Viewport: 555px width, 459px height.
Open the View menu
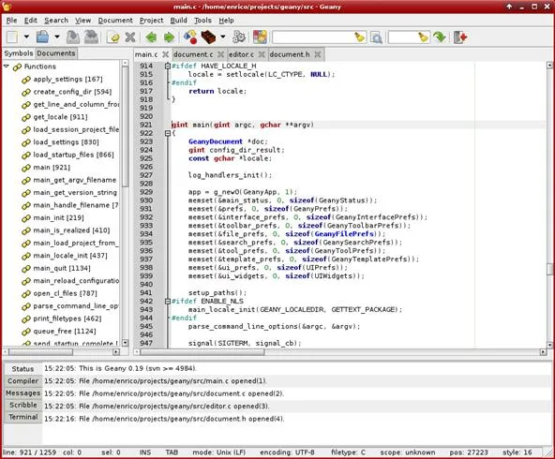click(82, 21)
